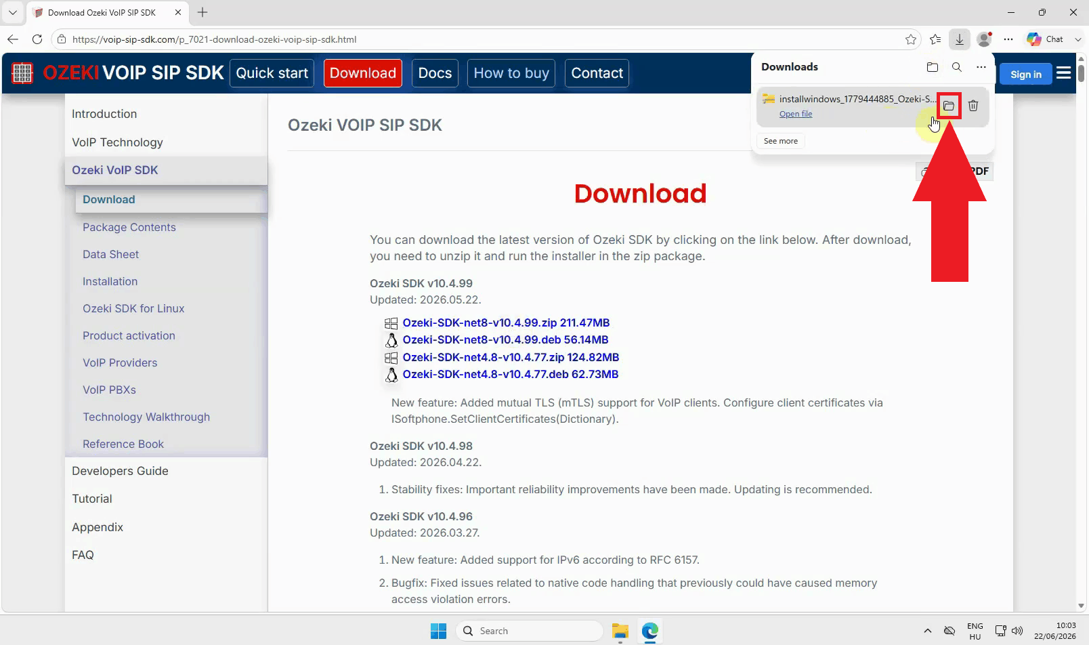1089x645 pixels.
Task: Open Ozeki SDK for Linux sidebar item
Action: [x=133, y=308]
